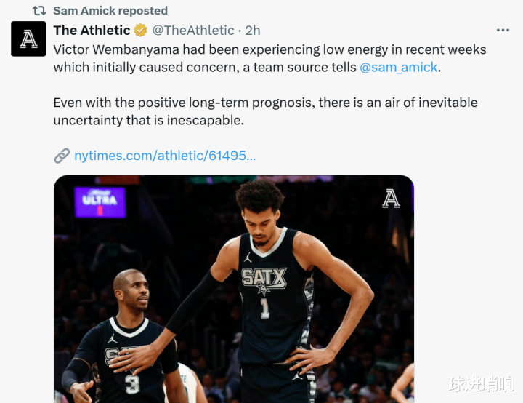Click the 2h post timestamp
Screen dimensions: 523x403
pos(253,31)
